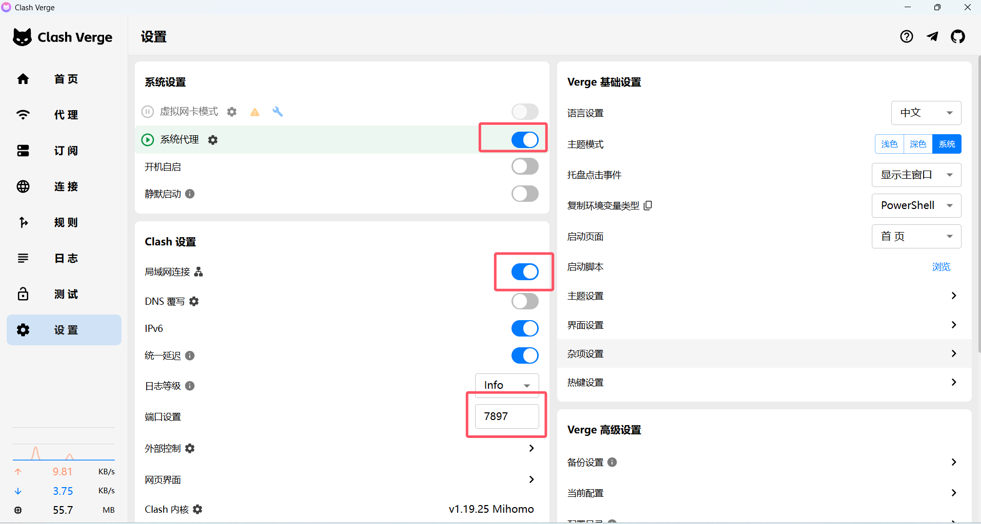Click the 浏览 link for 启动脚本
The height and width of the screenshot is (524, 981).
[x=941, y=267]
